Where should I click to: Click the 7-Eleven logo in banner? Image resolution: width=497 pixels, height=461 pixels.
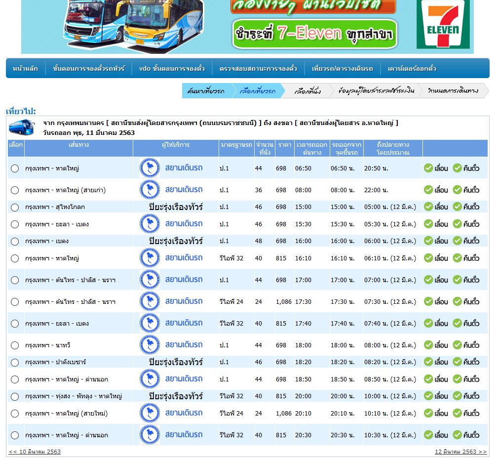click(x=443, y=24)
